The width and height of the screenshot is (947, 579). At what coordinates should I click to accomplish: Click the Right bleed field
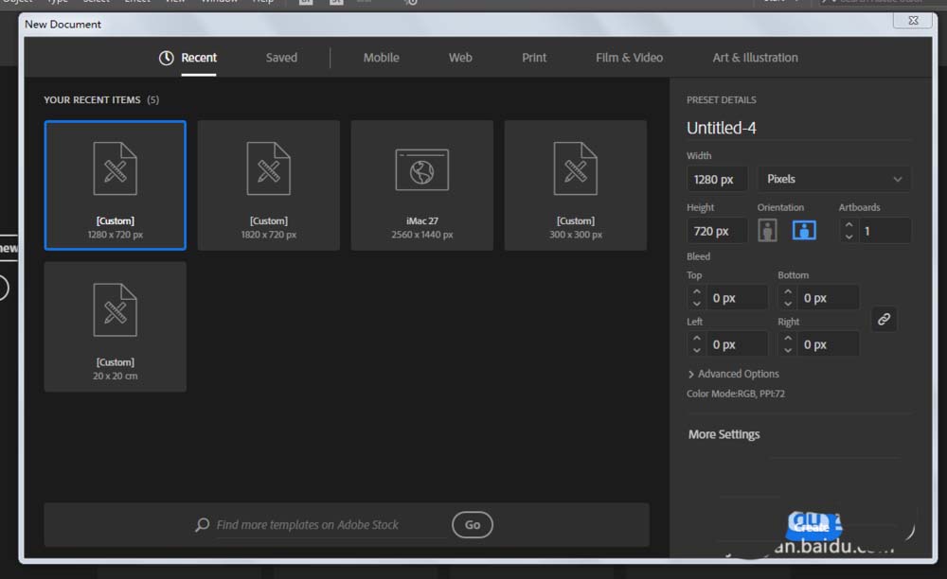click(828, 344)
